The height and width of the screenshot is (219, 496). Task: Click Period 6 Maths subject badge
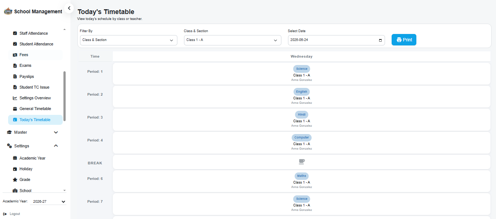coord(302,176)
